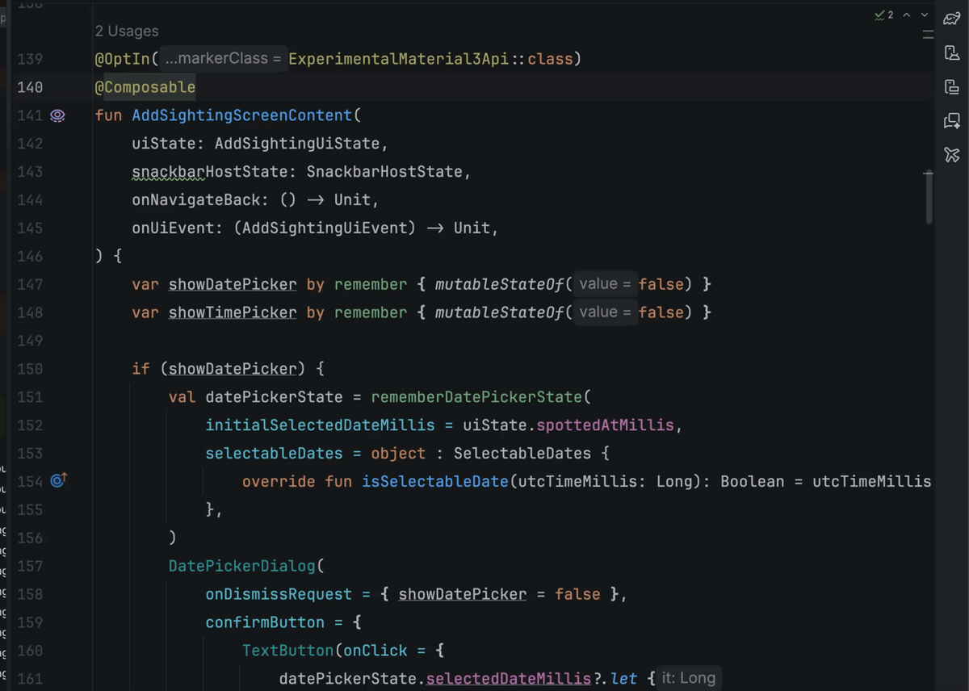Viewport: 969px width, 691px height.
Task: Click the typo checkmark inspection widget
Action: [884, 15]
